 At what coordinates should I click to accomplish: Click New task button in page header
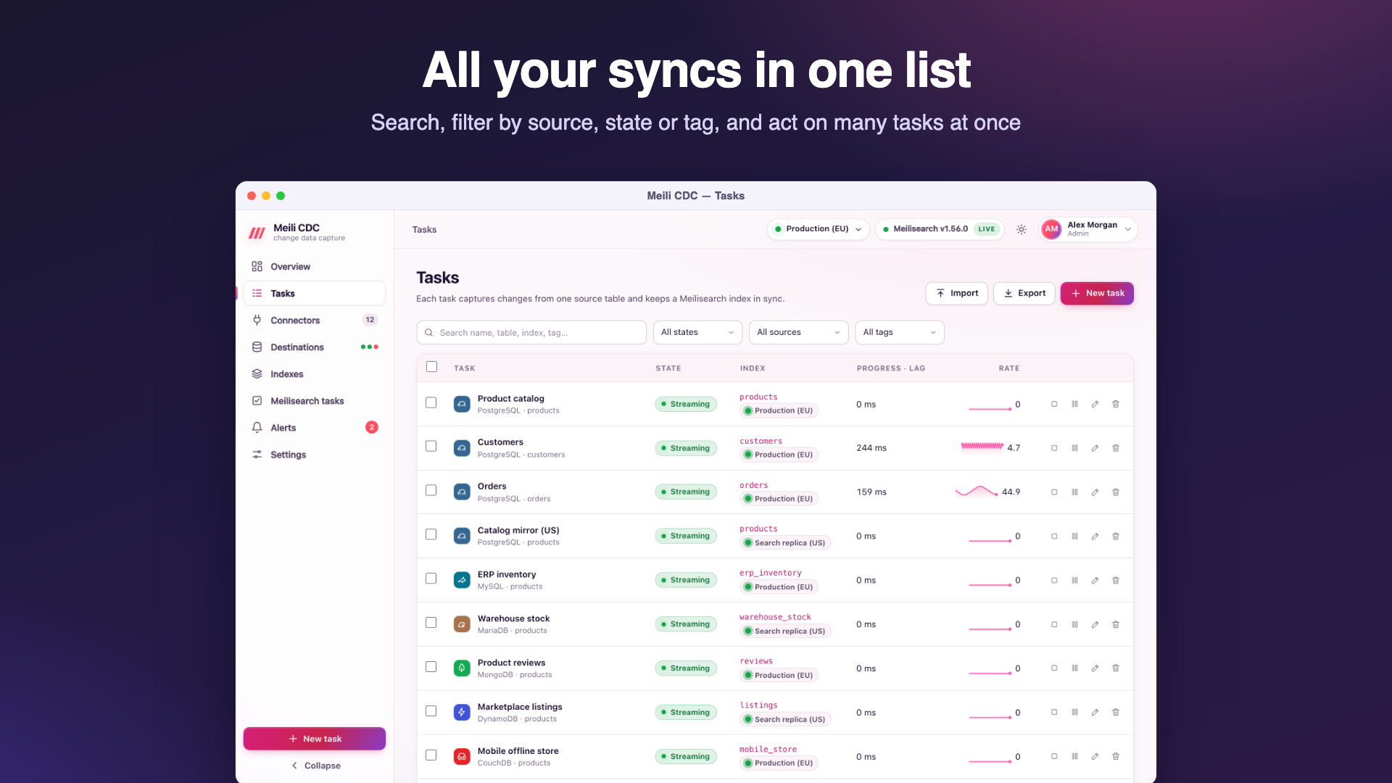click(x=1097, y=294)
